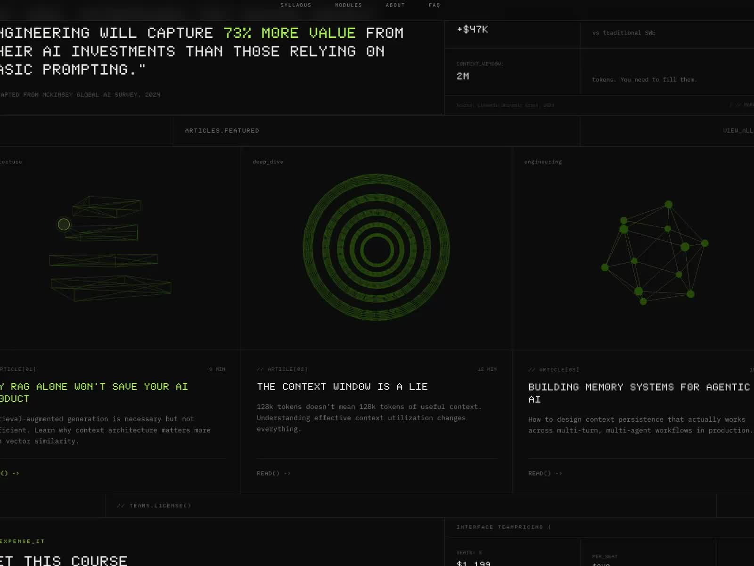
Task: Click the ARTICLES.FEATURED section header
Action: [x=222, y=131]
